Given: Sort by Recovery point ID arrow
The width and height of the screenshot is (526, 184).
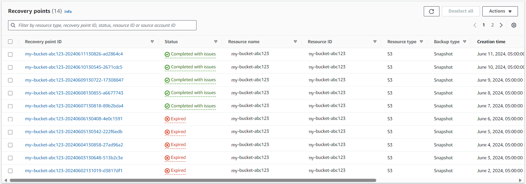Looking at the screenshot, I should click(x=152, y=42).
